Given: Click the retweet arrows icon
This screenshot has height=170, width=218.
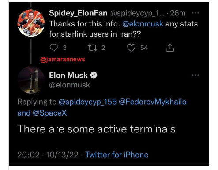Looking at the screenshot, I should click(92, 48).
